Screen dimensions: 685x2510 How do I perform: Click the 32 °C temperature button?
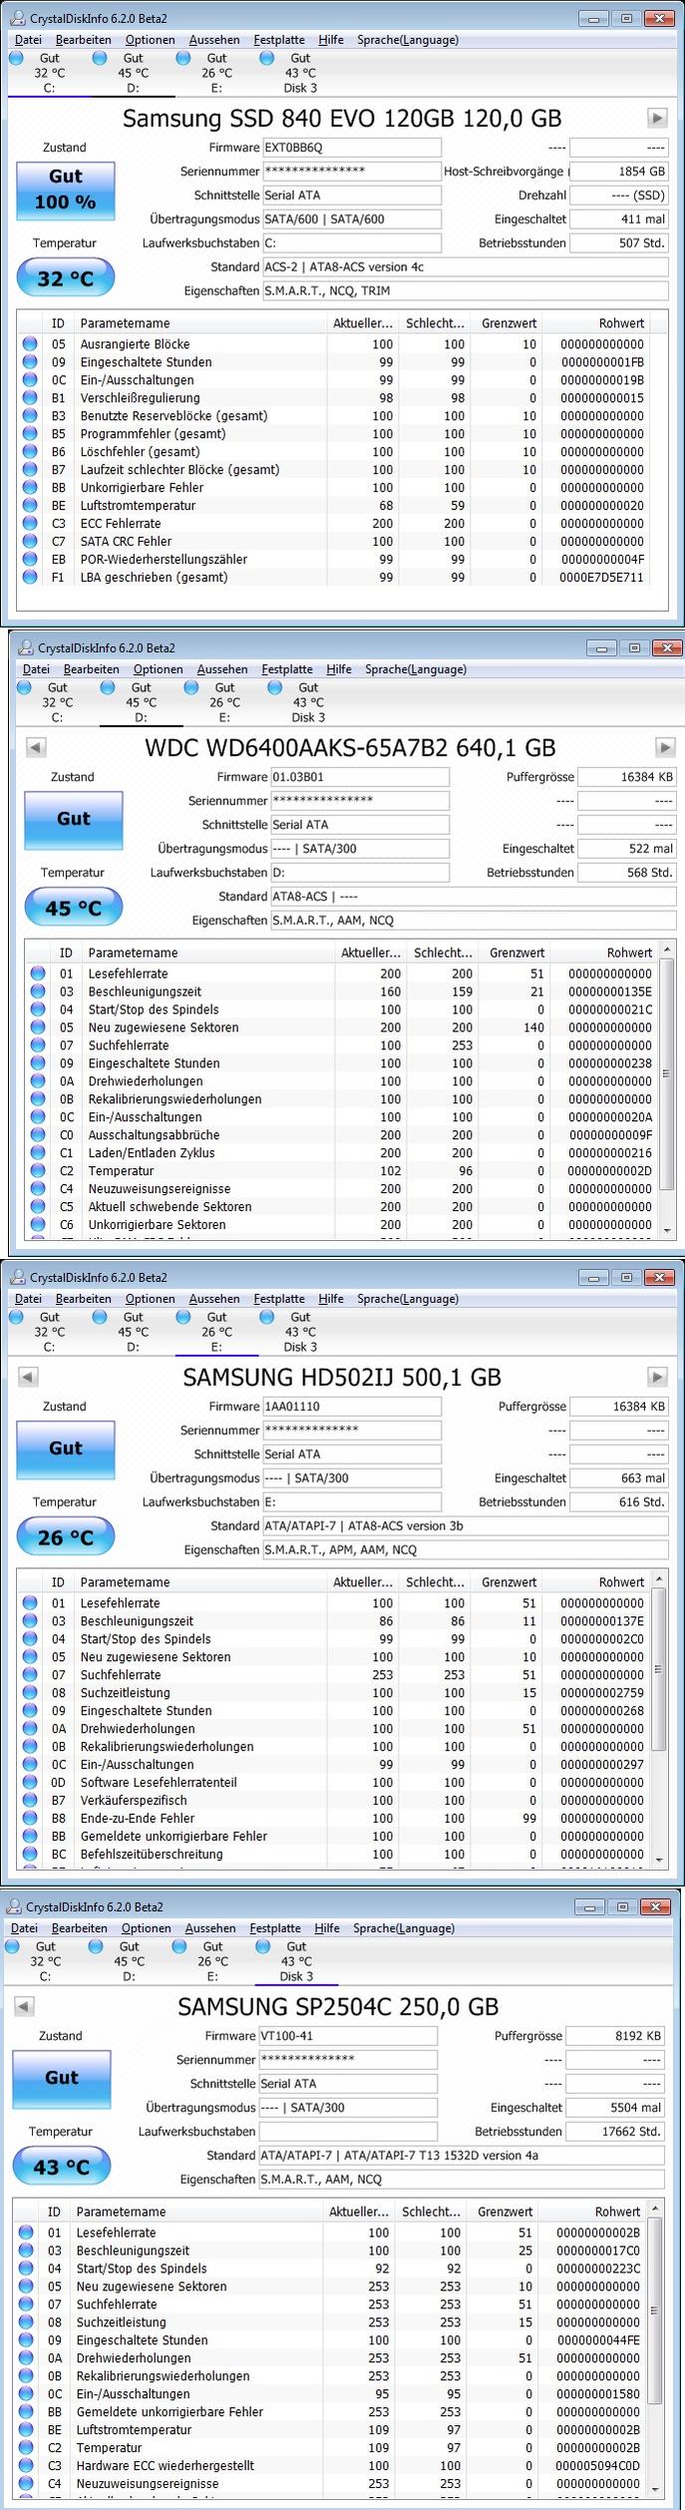[66, 278]
